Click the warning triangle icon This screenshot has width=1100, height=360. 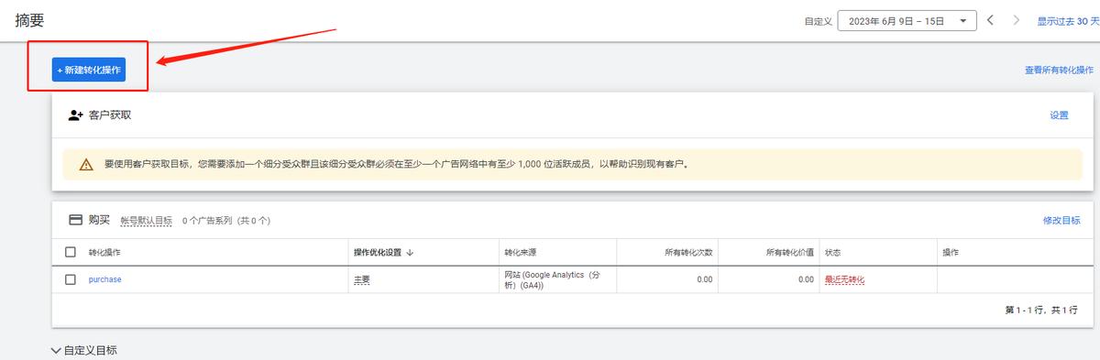coord(86,165)
